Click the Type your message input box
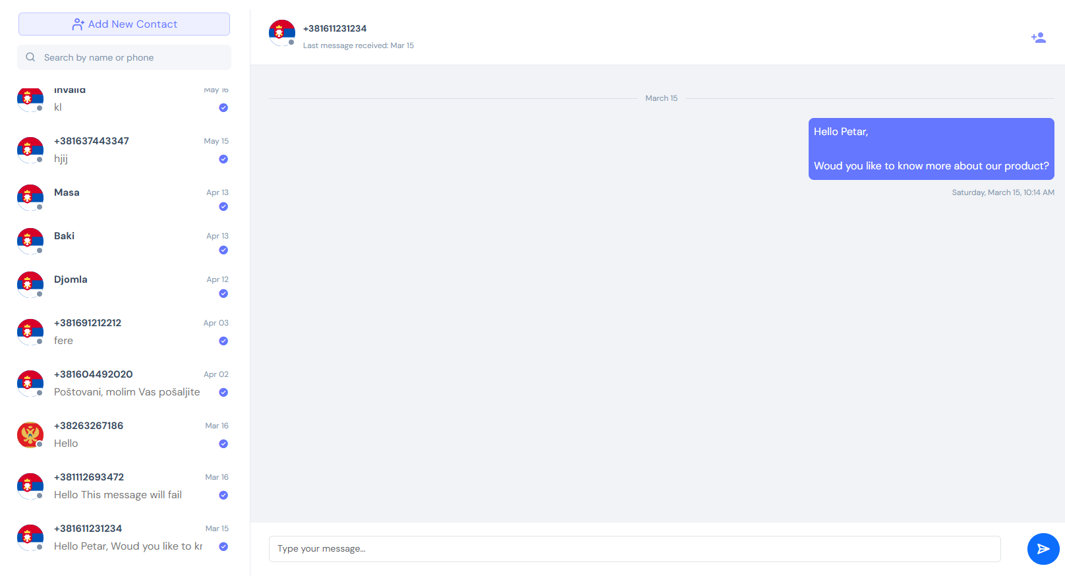The height and width of the screenshot is (576, 1065). (x=634, y=549)
